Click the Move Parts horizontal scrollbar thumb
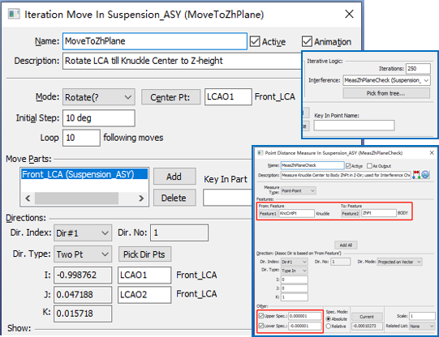 coord(76,198)
